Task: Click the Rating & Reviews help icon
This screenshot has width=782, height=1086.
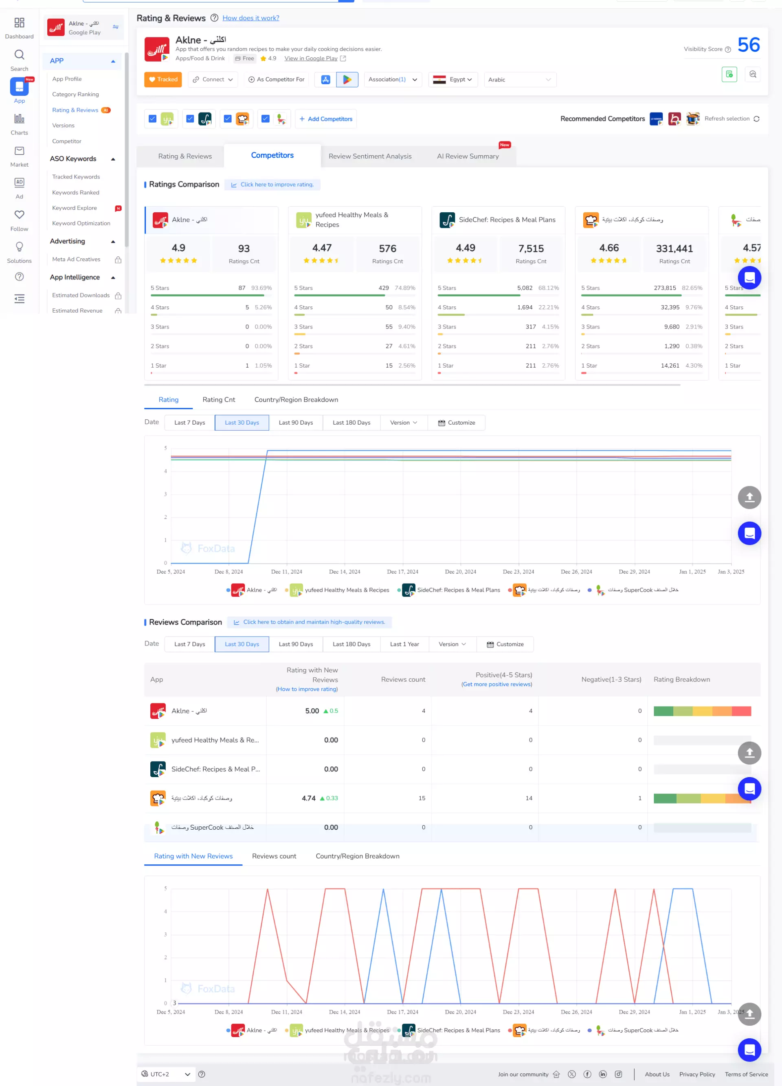Action: [x=214, y=18]
